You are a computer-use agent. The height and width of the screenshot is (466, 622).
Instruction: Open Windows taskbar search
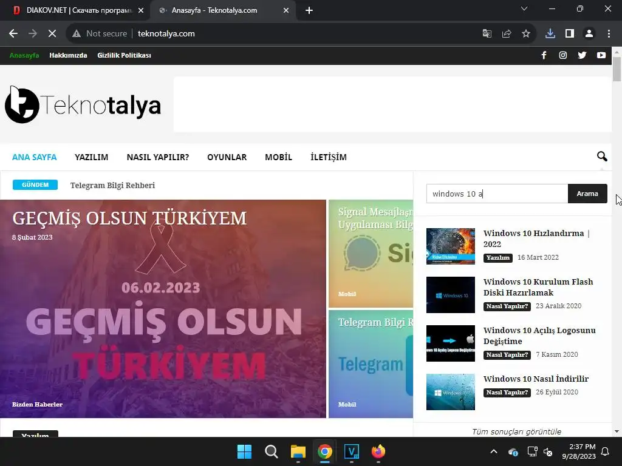coord(272,451)
